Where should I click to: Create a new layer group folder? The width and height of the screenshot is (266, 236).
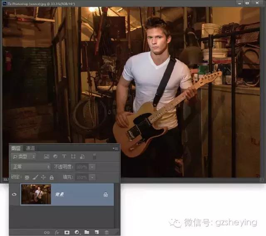pos(87,232)
